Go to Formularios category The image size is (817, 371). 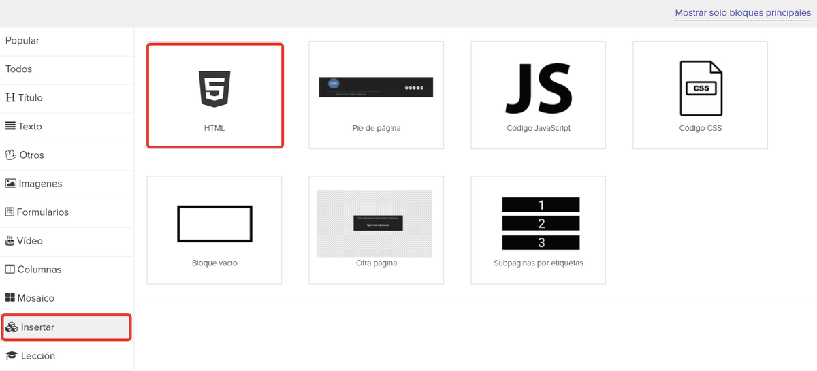point(66,212)
